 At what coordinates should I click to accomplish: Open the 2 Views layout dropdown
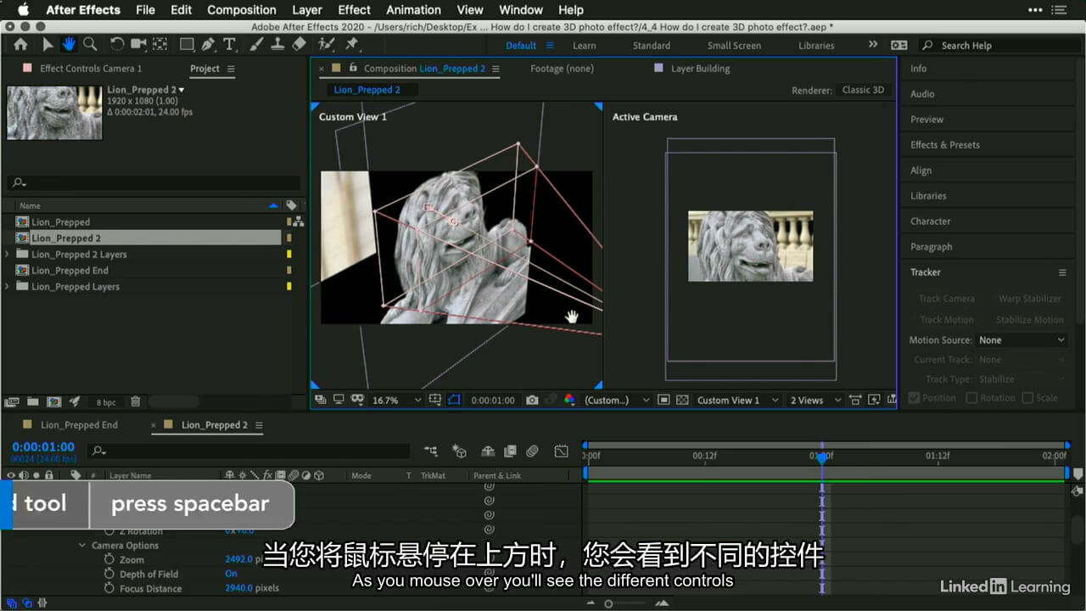click(815, 400)
